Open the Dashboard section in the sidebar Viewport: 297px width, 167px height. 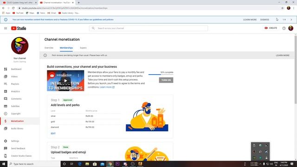[16, 69]
